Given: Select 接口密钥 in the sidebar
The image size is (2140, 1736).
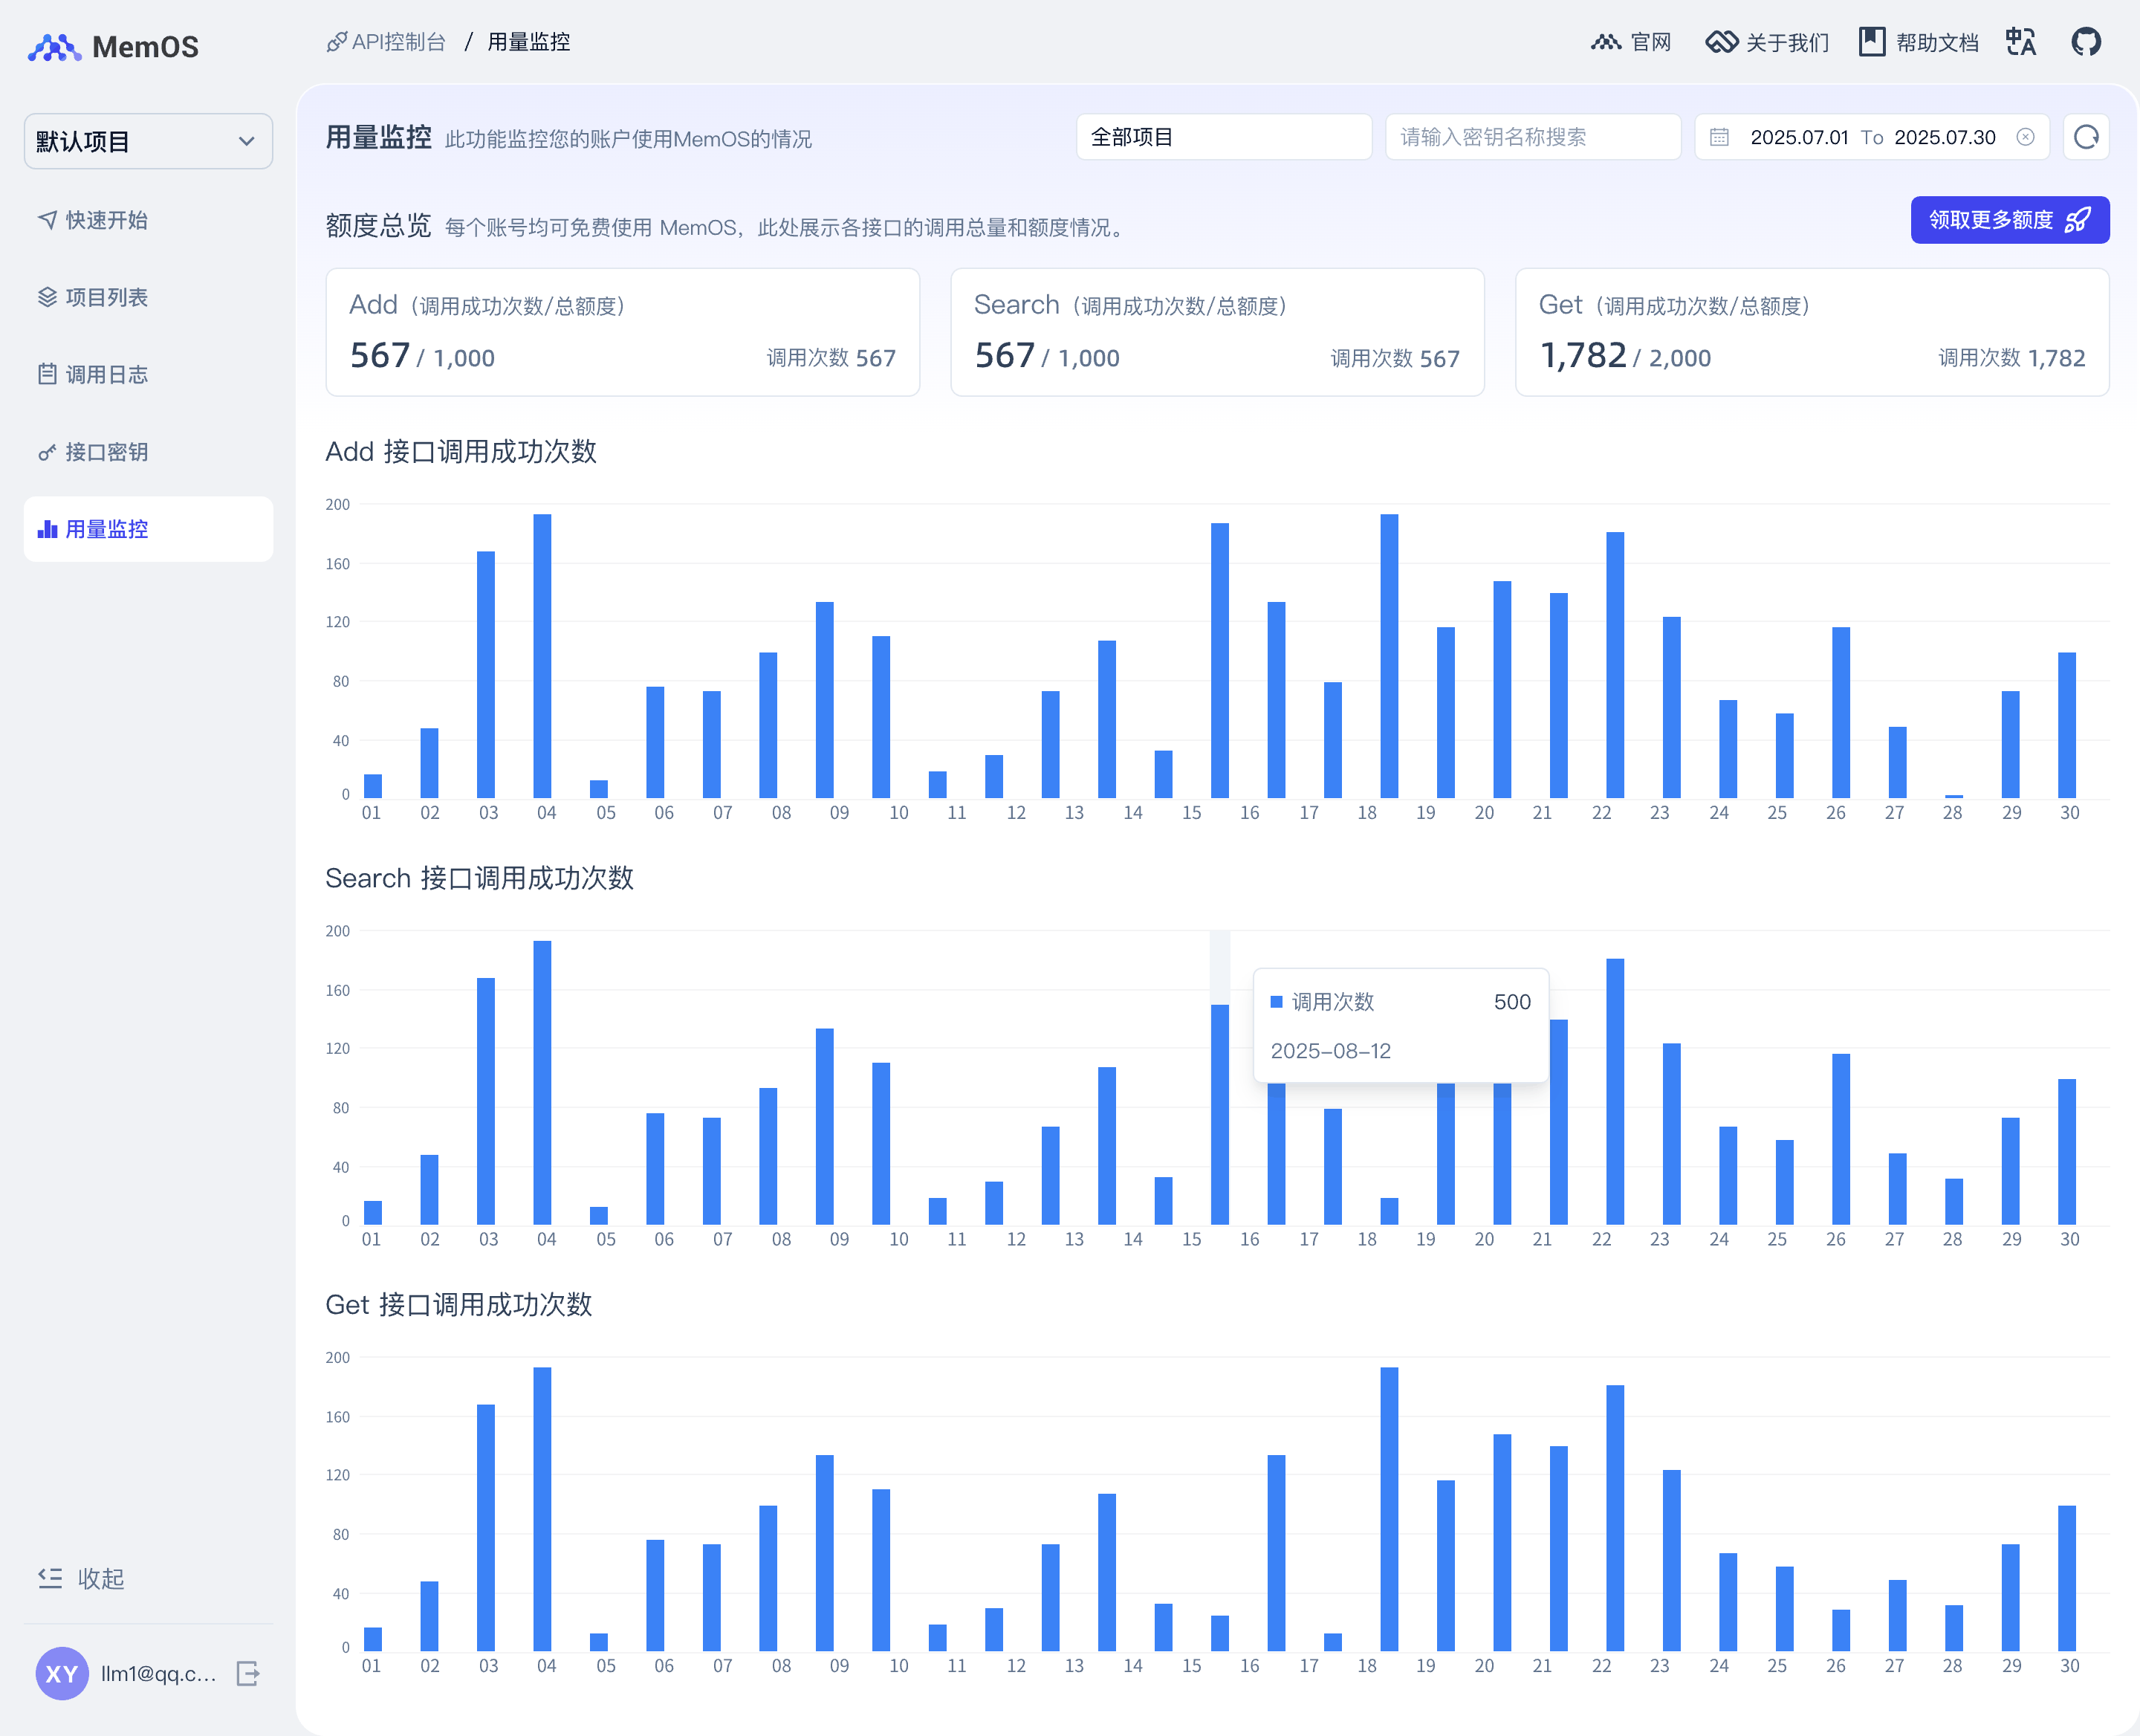Looking at the screenshot, I should tap(106, 452).
